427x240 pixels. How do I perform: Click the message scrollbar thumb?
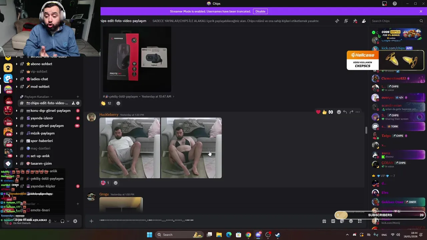(366, 130)
